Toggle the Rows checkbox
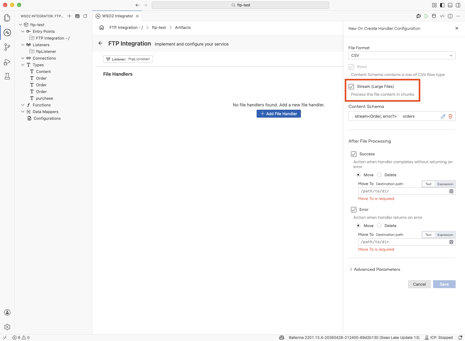 pyautogui.click(x=351, y=67)
